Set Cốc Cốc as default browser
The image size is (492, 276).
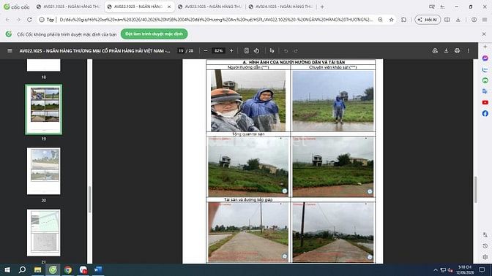pos(154,34)
